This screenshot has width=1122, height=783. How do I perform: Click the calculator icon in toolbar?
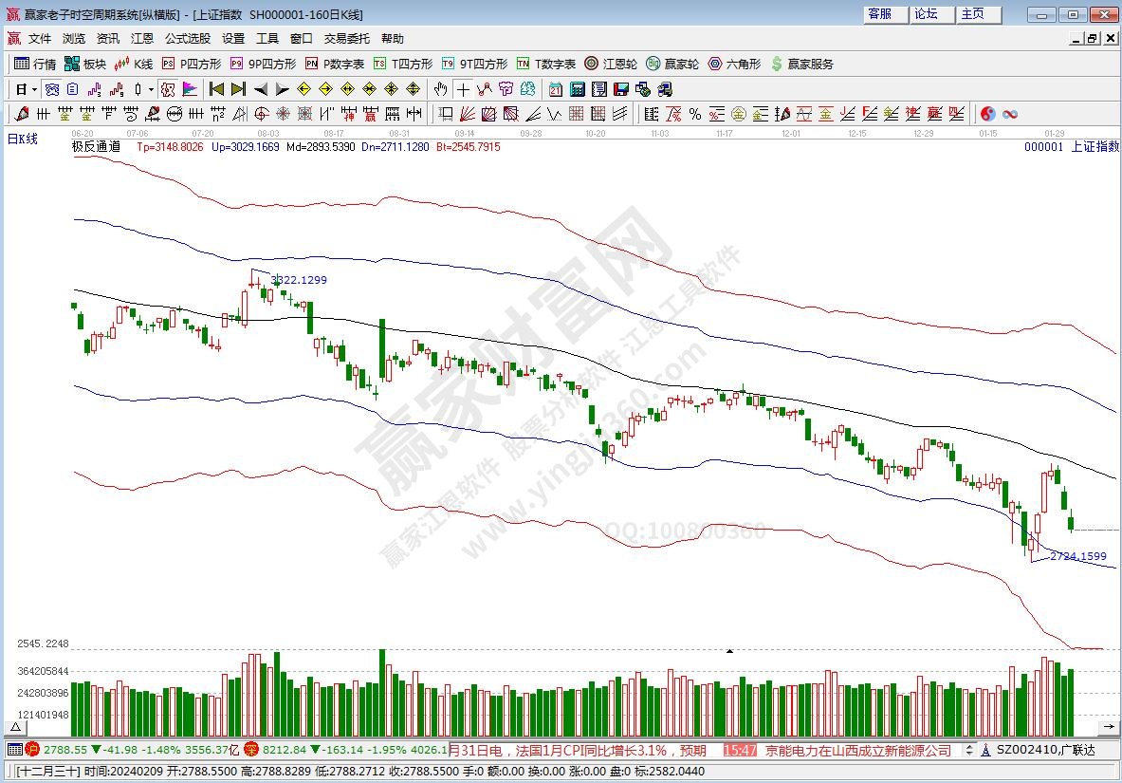click(x=577, y=89)
